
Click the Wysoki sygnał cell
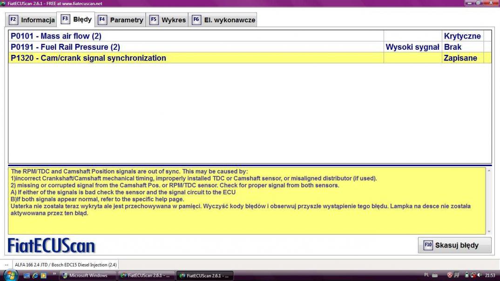pyautogui.click(x=412, y=47)
